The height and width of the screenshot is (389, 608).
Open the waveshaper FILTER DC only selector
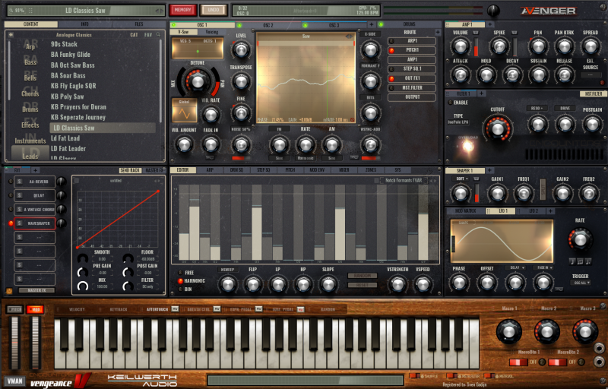147,286
